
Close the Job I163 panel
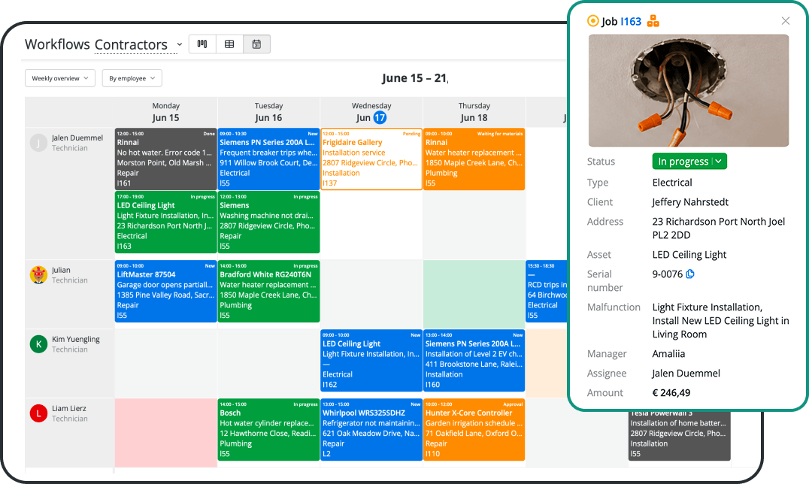[785, 20]
